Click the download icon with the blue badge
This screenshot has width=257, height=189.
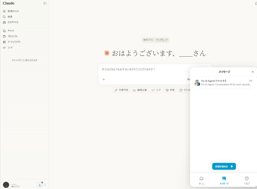40,184
